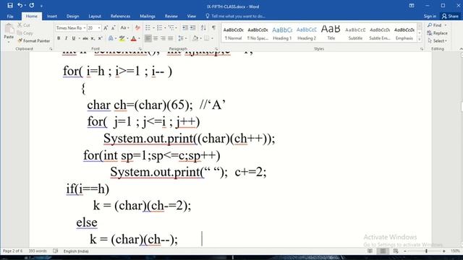Decrease paragraph indent

tap(185, 27)
